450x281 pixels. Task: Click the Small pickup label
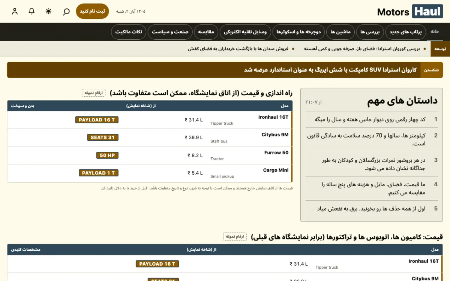(222, 176)
